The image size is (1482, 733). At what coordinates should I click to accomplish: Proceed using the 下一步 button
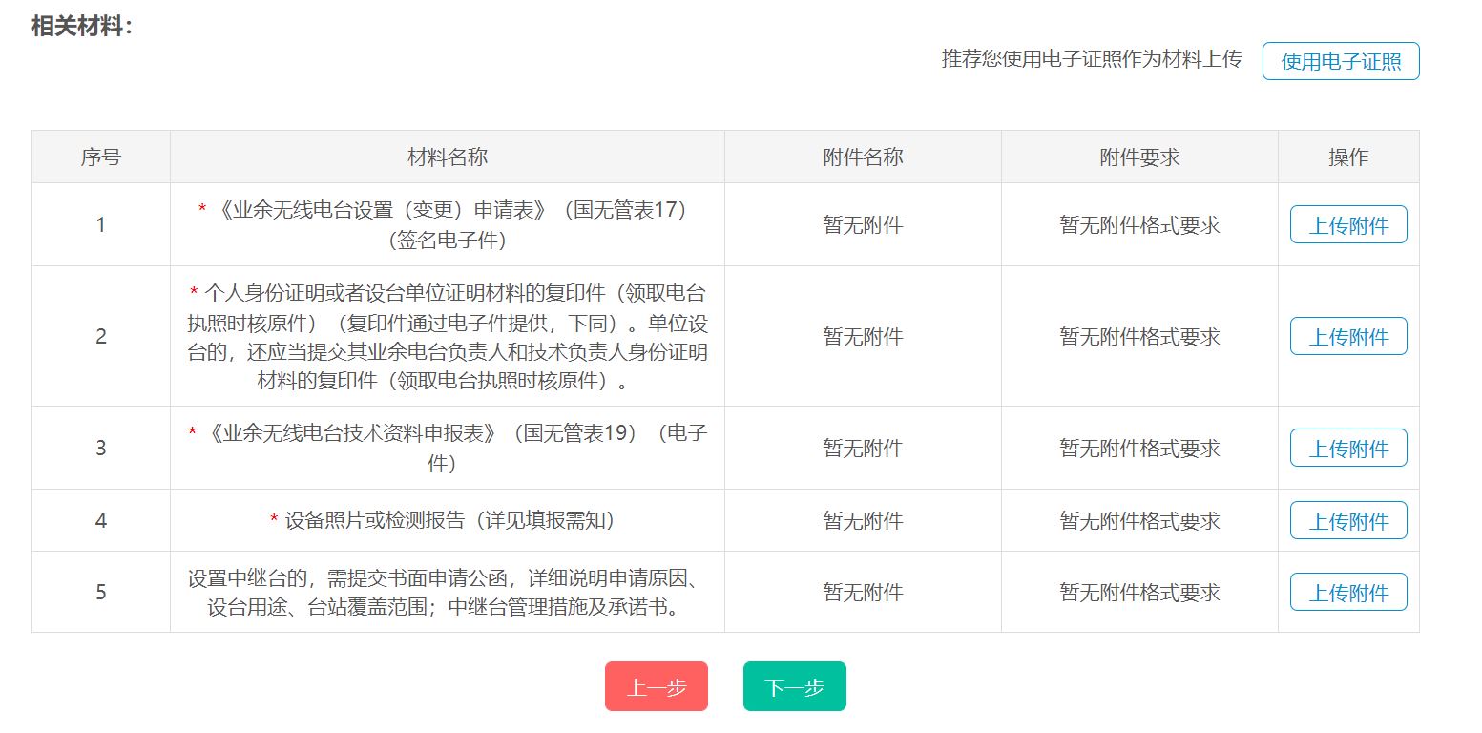(x=794, y=686)
